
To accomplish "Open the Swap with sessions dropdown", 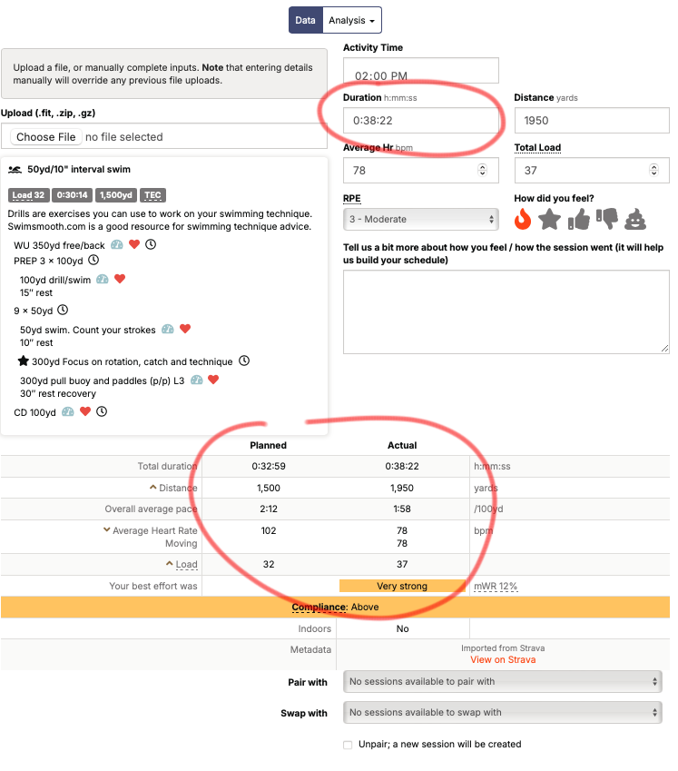I will tap(502, 713).
